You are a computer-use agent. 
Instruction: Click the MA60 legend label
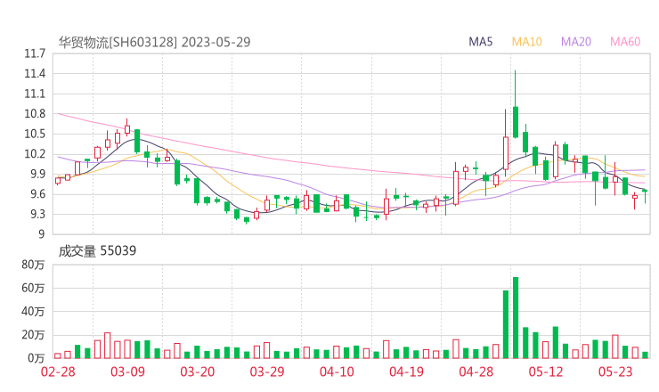[625, 42]
